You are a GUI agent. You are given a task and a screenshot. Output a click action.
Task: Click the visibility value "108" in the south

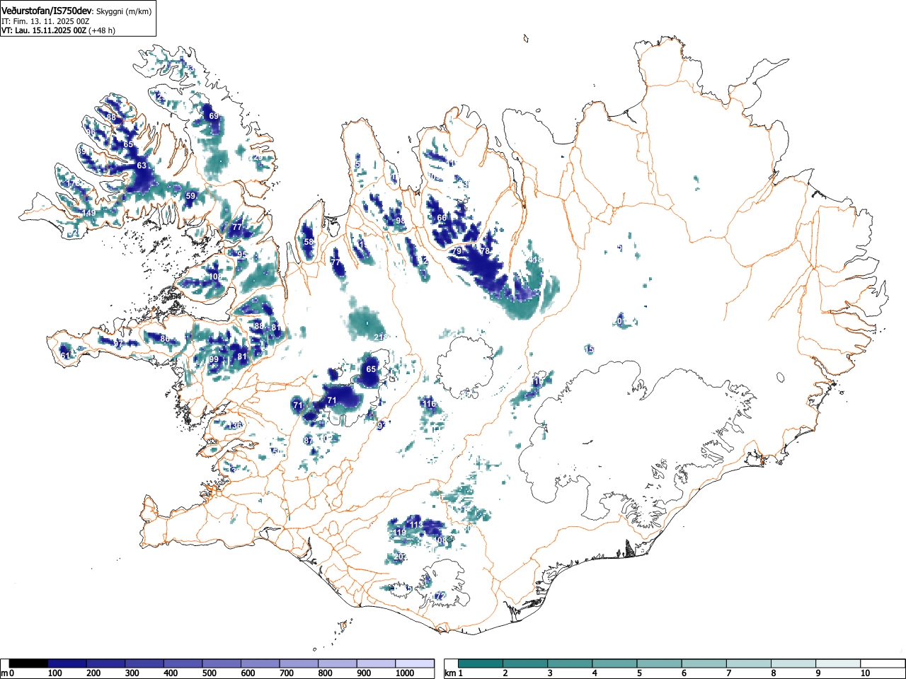(x=440, y=540)
